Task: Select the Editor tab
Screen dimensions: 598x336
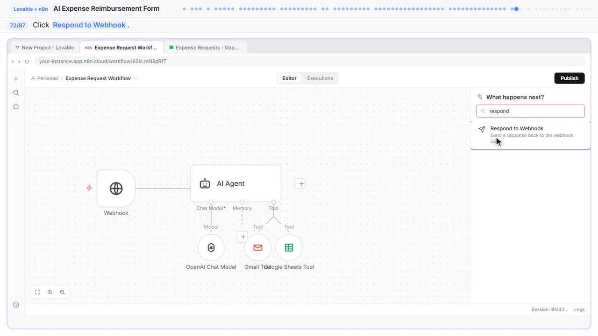Action: (x=289, y=78)
